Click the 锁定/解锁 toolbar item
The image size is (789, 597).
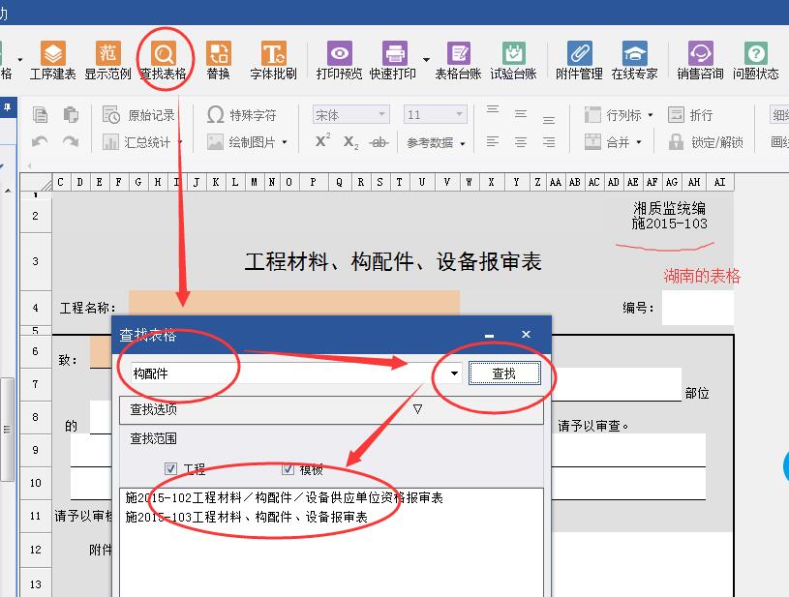point(706,142)
